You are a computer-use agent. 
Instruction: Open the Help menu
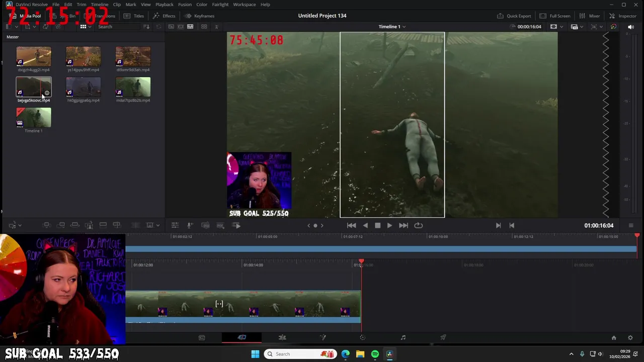coord(265,5)
